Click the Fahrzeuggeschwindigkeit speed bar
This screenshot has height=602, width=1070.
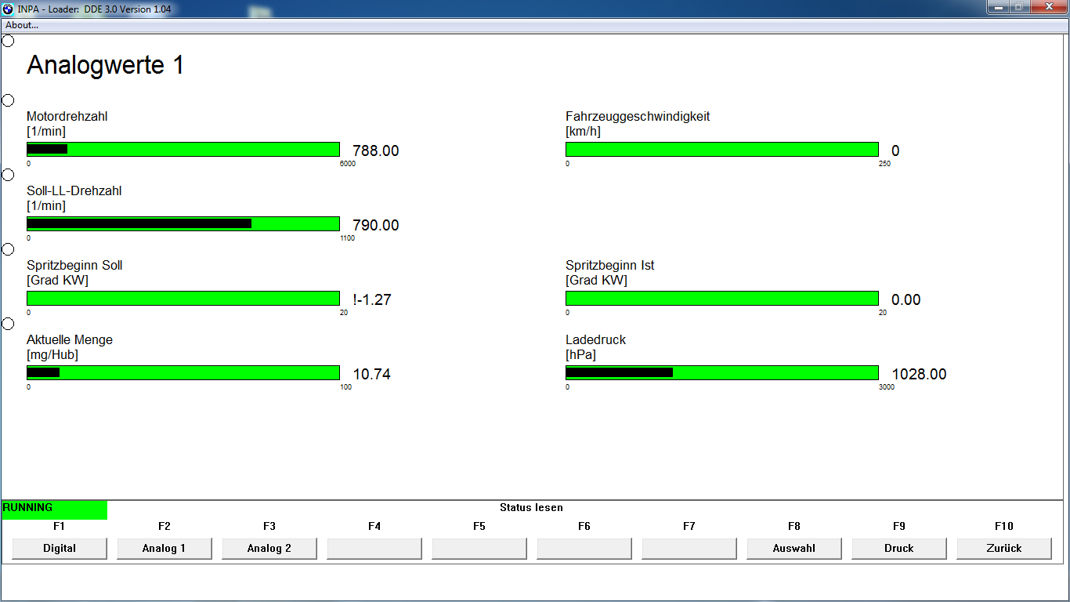721,149
